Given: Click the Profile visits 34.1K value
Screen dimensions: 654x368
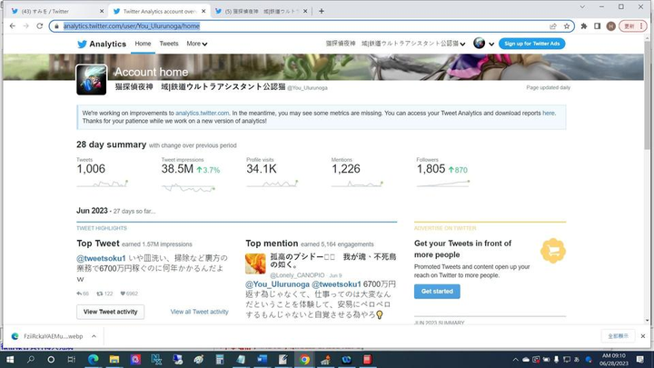Looking at the screenshot, I should point(262,169).
